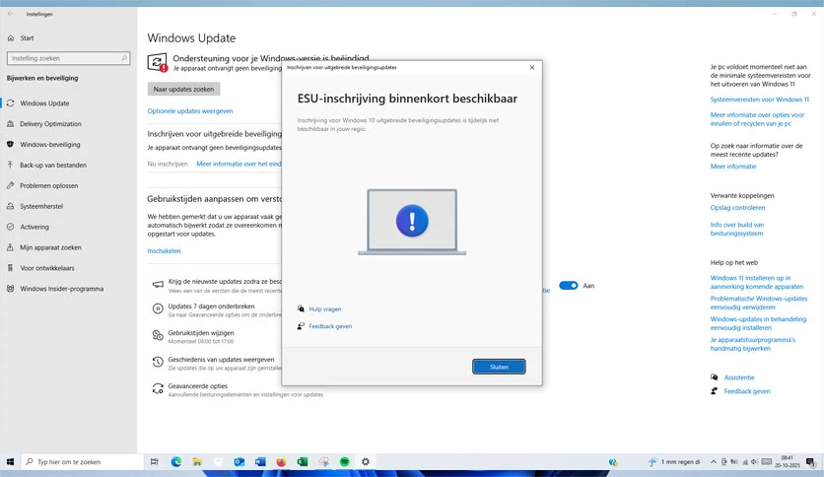Image resolution: width=824 pixels, height=477 pixels.
Task: Click the Windows Update sync icon in sidebar
Action: click(x=10, y=102)
